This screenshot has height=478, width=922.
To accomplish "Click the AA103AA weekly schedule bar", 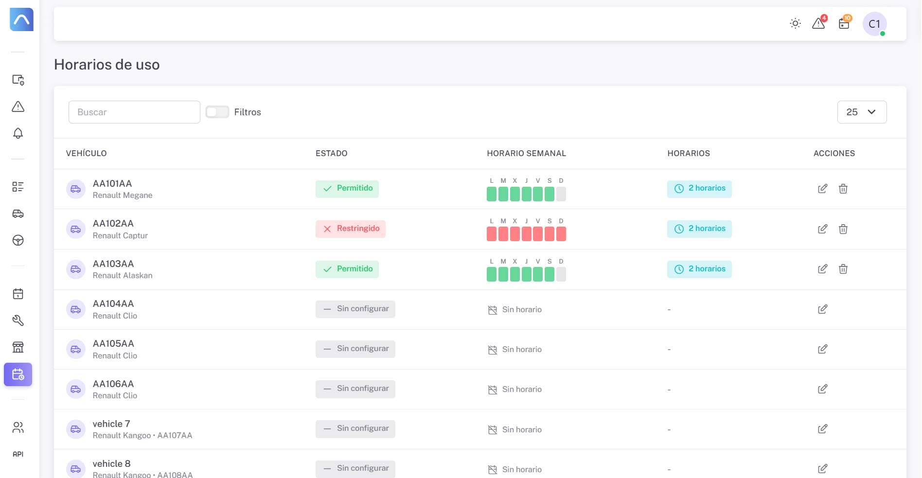I will click(526, 274).
